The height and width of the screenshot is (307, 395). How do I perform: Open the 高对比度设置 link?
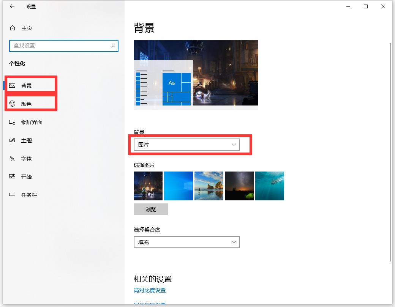149,290
